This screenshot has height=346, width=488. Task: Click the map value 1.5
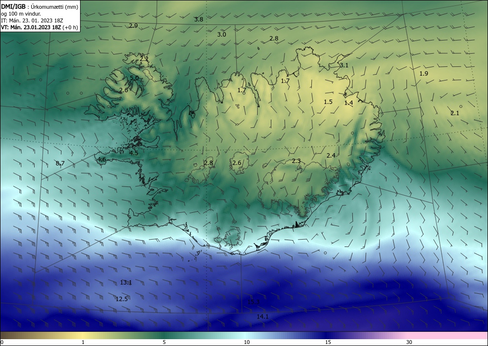coord(328,102)
